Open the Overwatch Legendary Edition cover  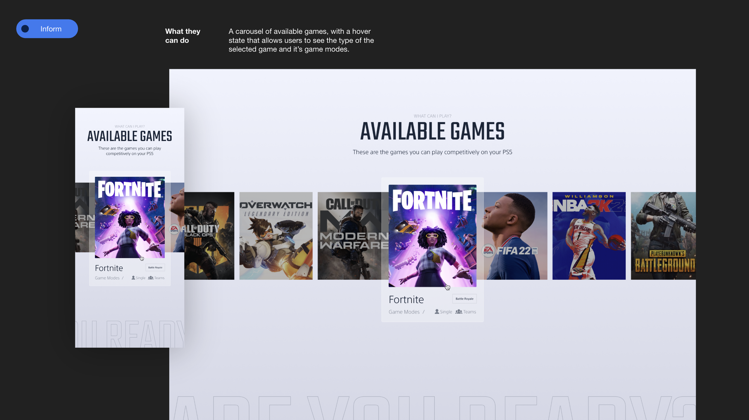276,236
